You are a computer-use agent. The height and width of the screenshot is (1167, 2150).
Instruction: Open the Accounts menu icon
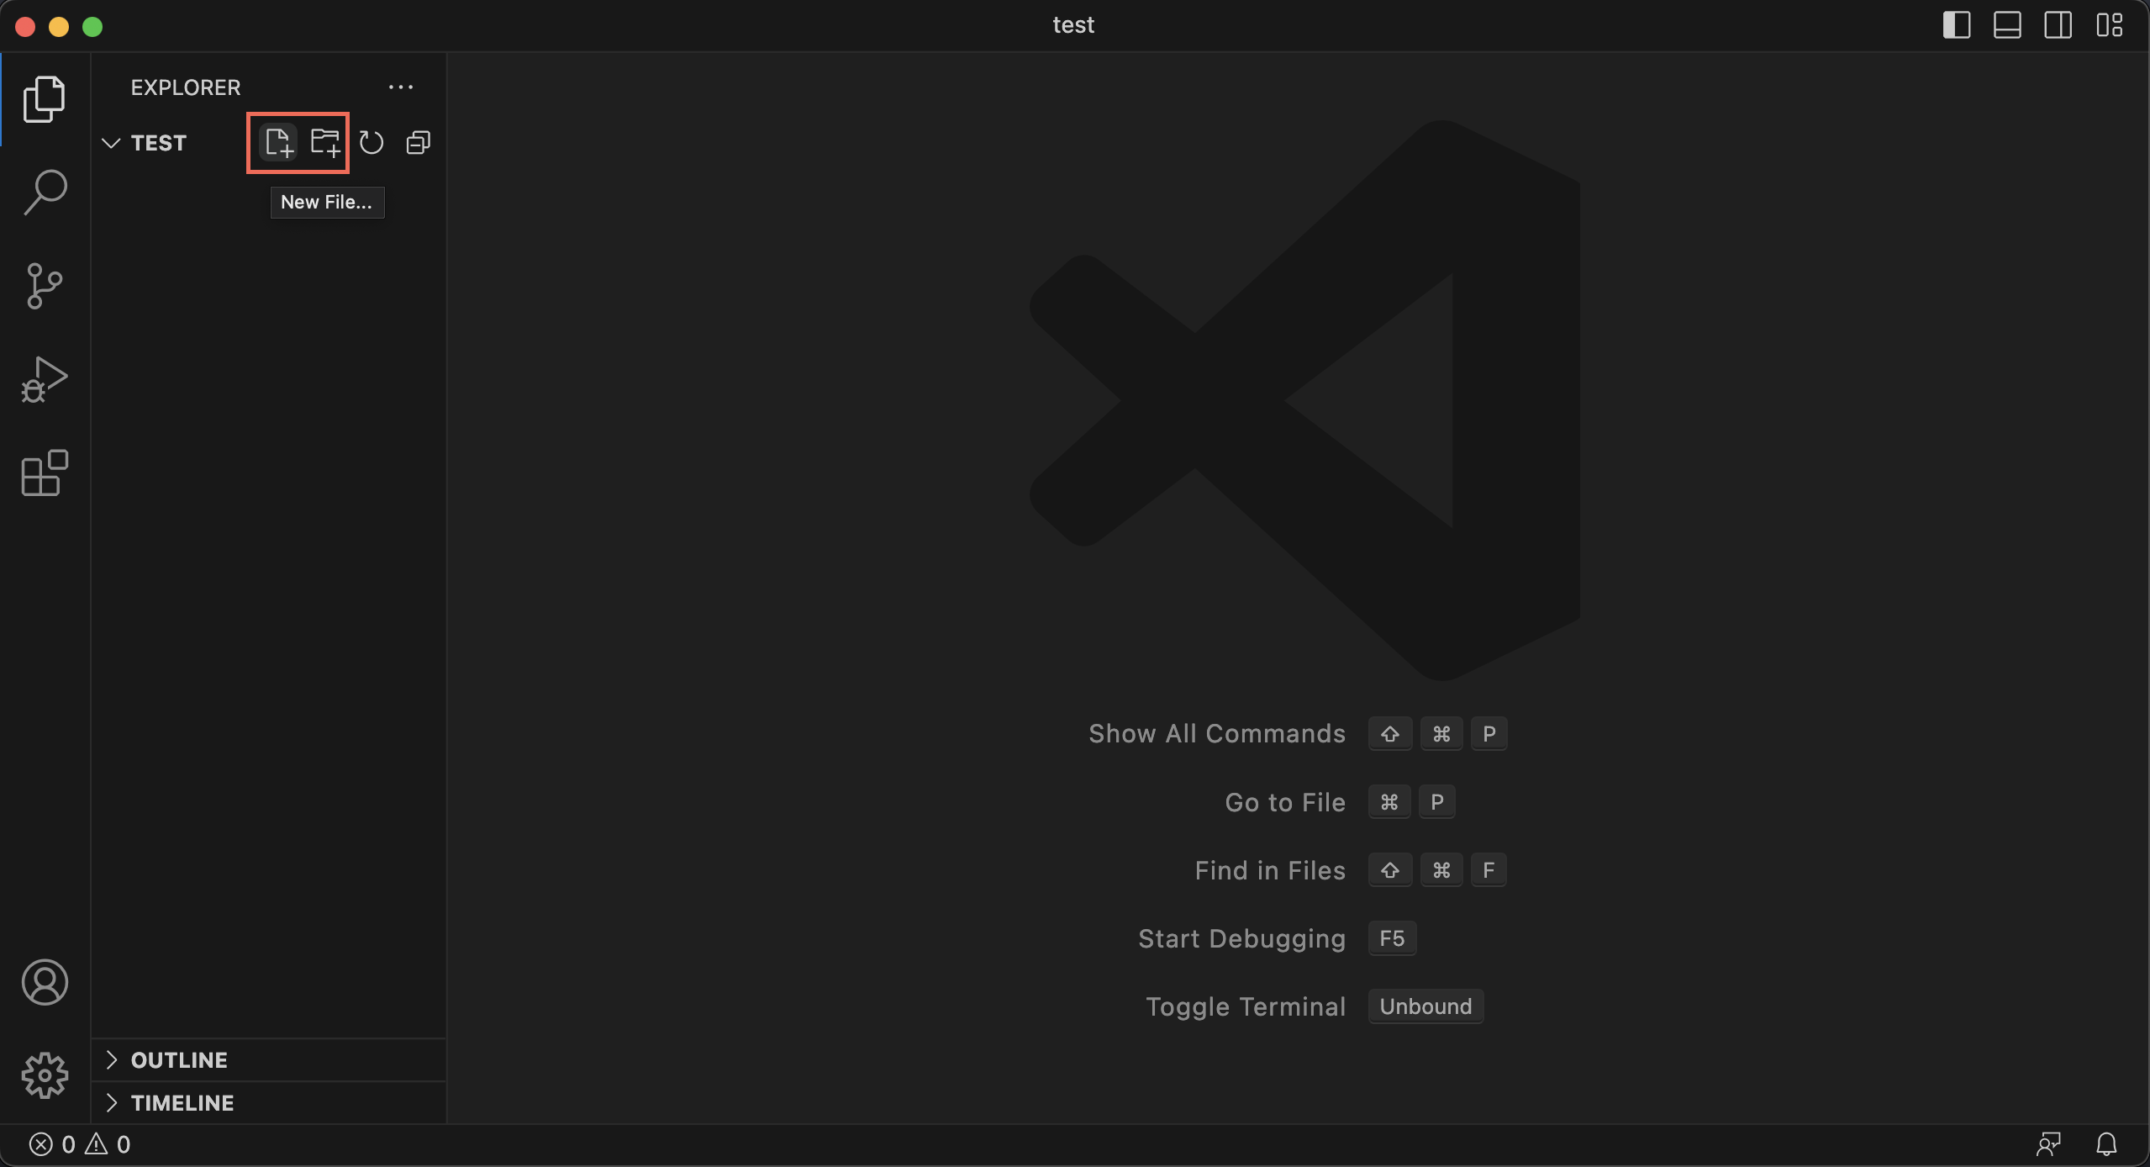(45, 982)
